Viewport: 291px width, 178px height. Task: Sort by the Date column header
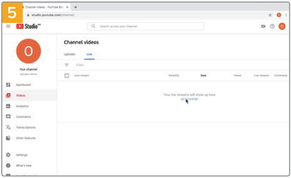point(203,76)
